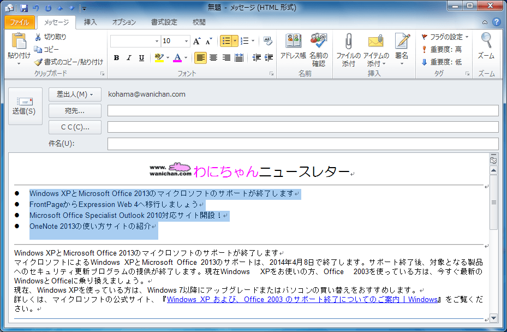Image resolution: width=507 pixels, height=332 pixels.
Task: Clear all formatting icon
Action: pyautogui.click(x=268, y=41)
